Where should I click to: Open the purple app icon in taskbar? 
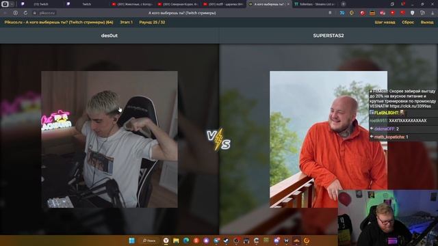pyautogui.click(x=206, y=241)
